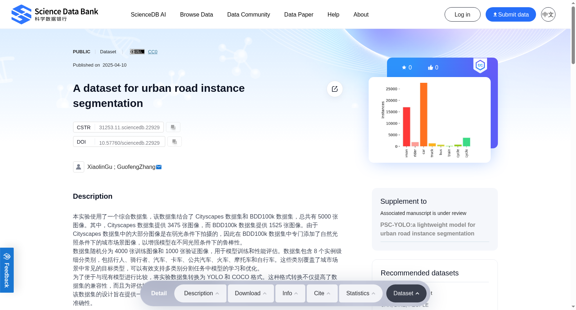576x310 pixels.
Task: Switch language to 中文
Action: pos(548,14)
